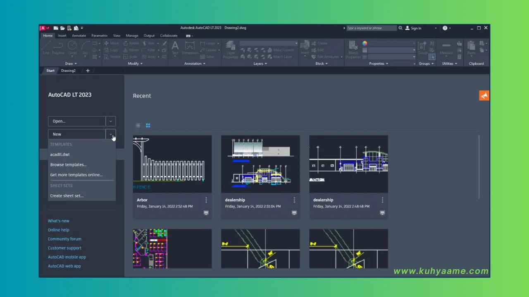Click the Stretch tool in Modify panel
529x297 pixels.
click(112, 57)
